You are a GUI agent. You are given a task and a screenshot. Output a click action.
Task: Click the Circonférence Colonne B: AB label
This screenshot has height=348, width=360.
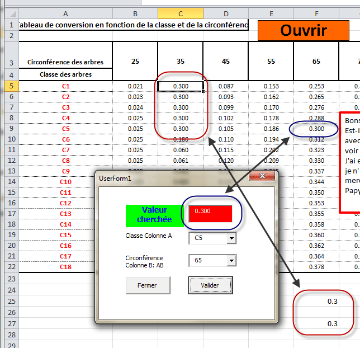pos(144,262)
